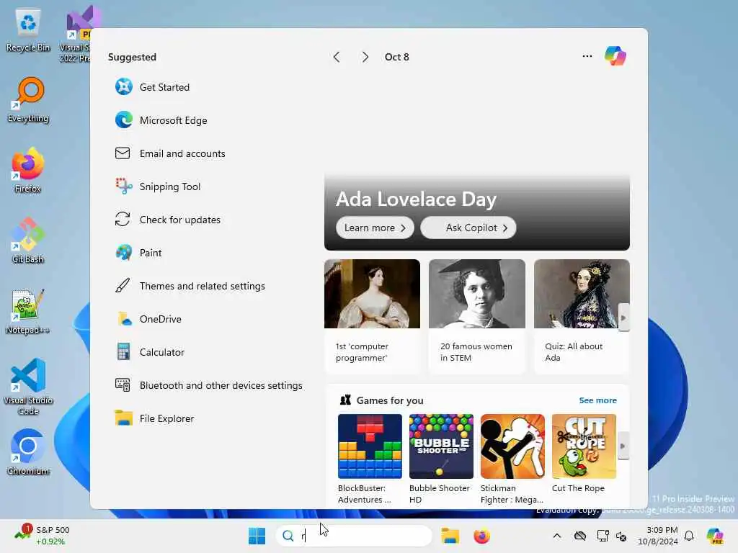Show more games with right arrow

click(x=623, y=446)
